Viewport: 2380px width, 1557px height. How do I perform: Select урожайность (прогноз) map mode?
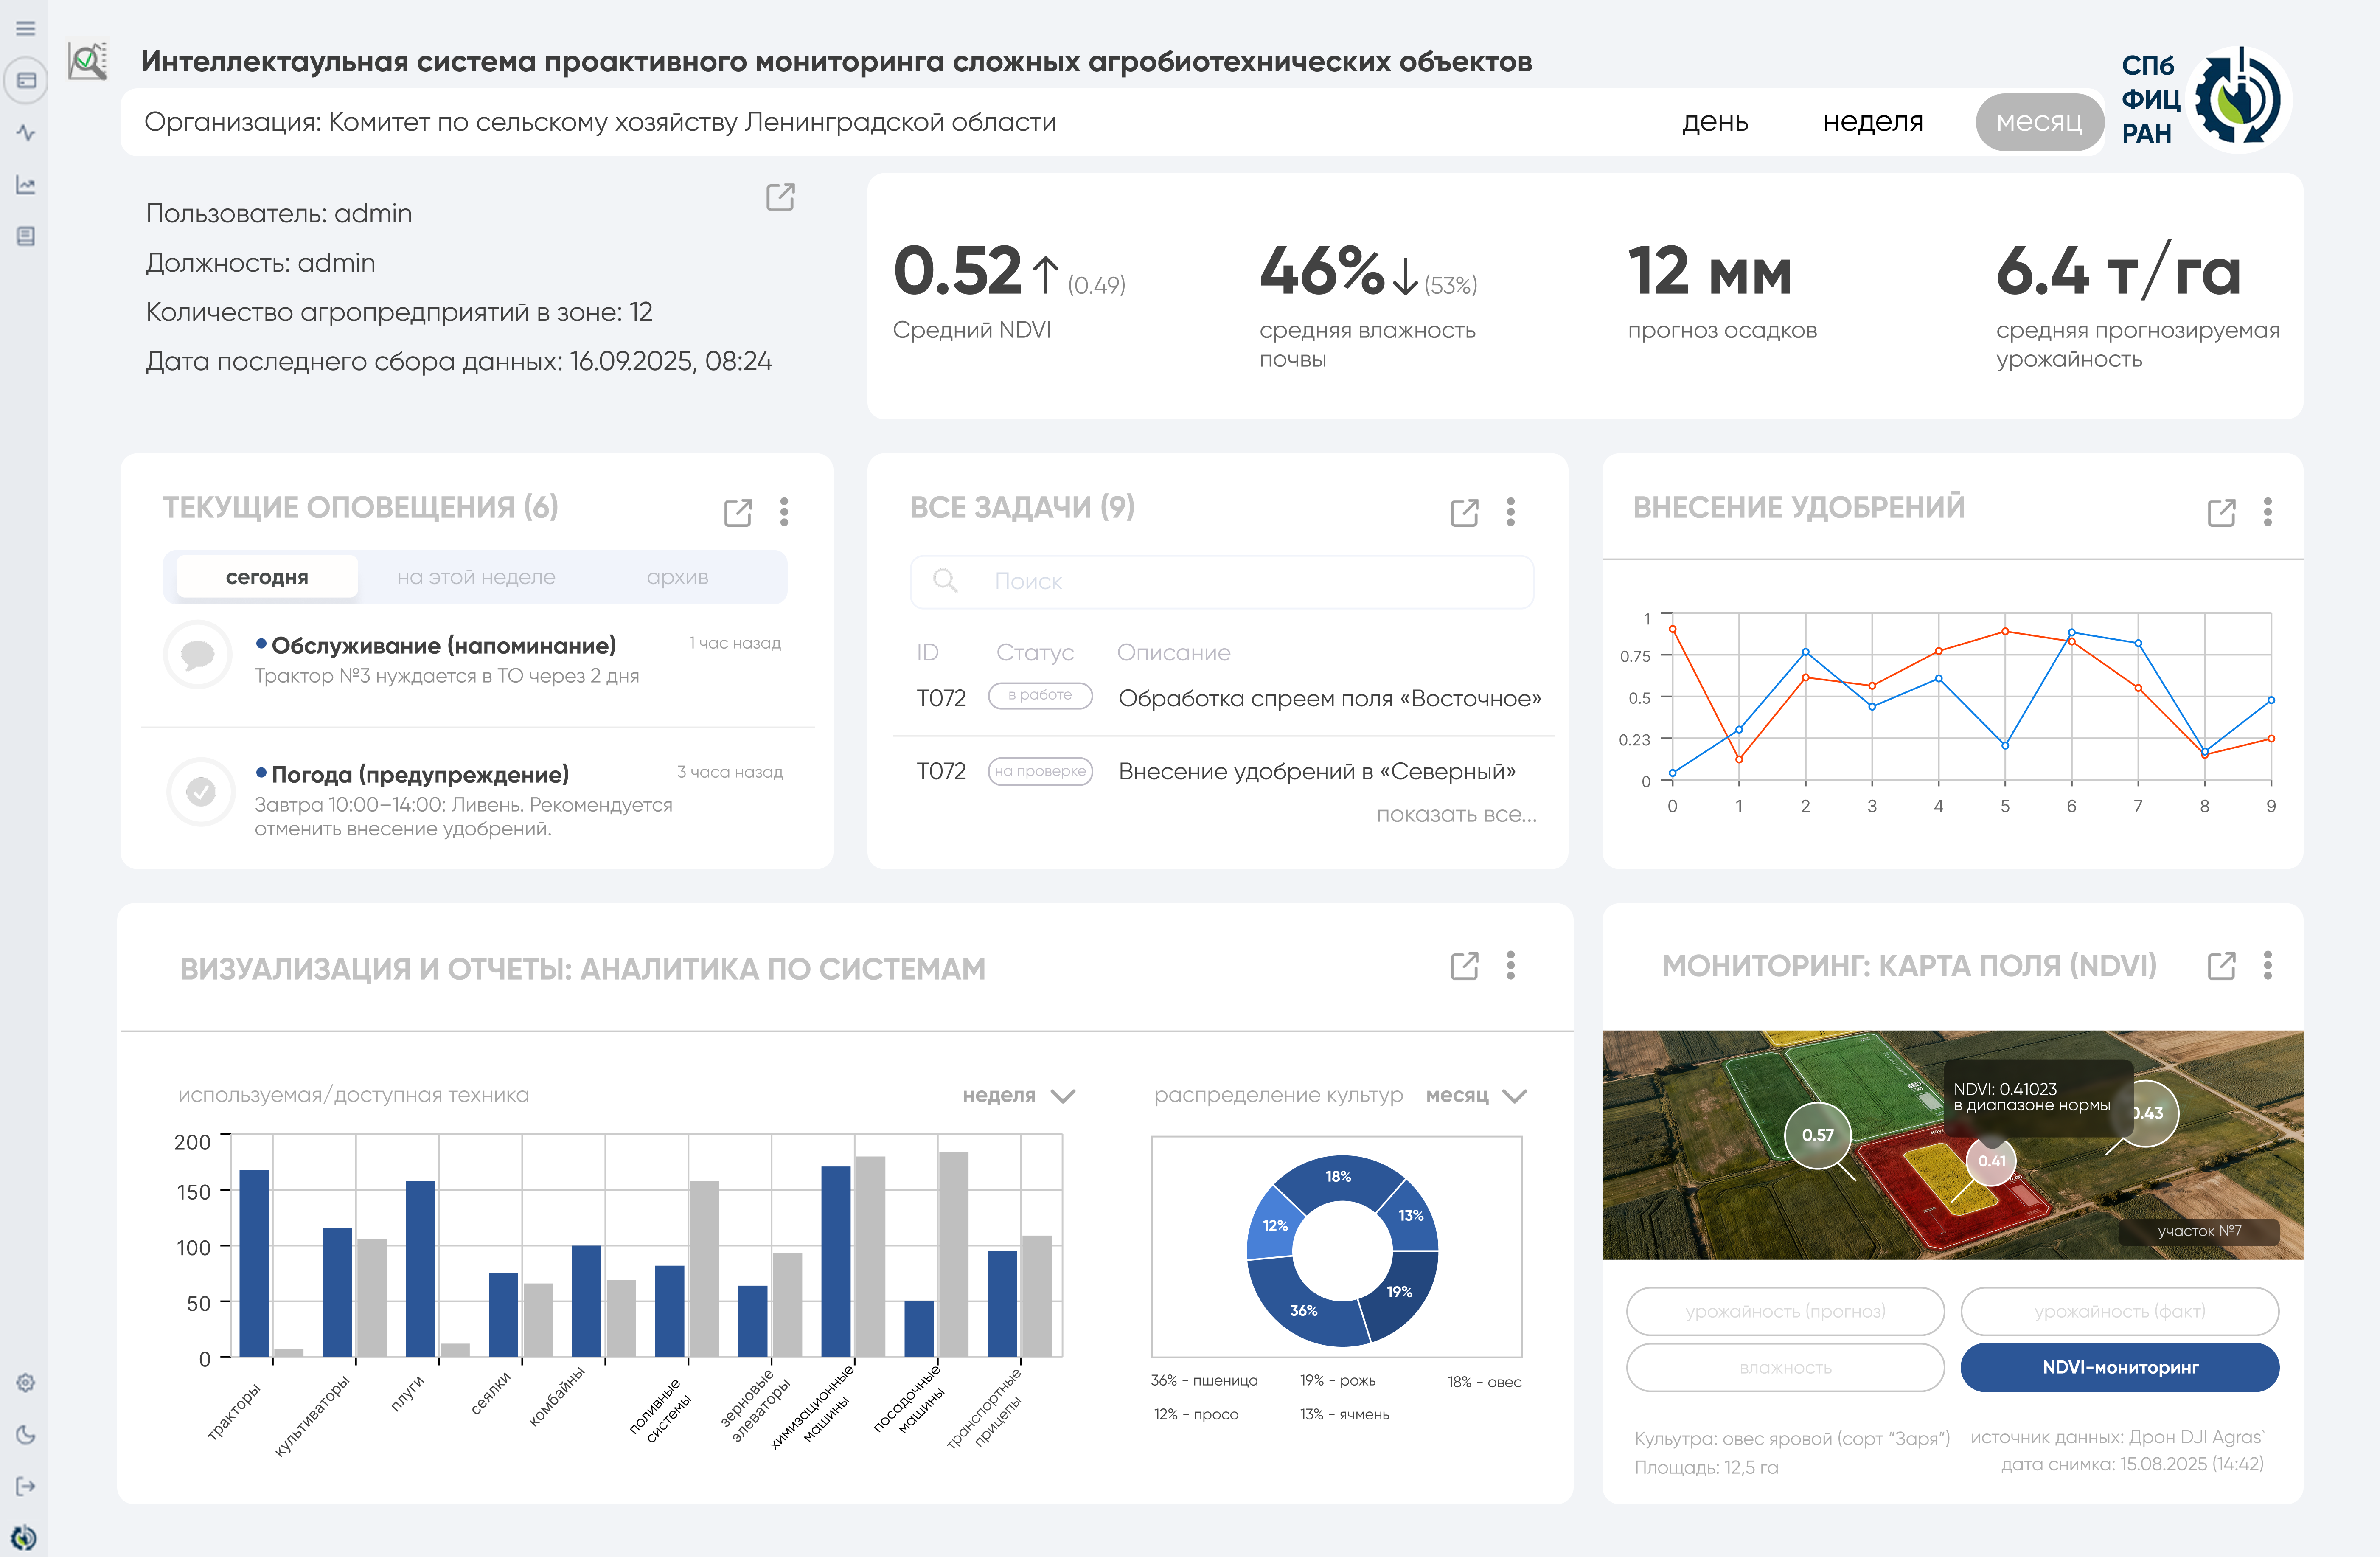pyautogui.click(x=1785, y=1311)
